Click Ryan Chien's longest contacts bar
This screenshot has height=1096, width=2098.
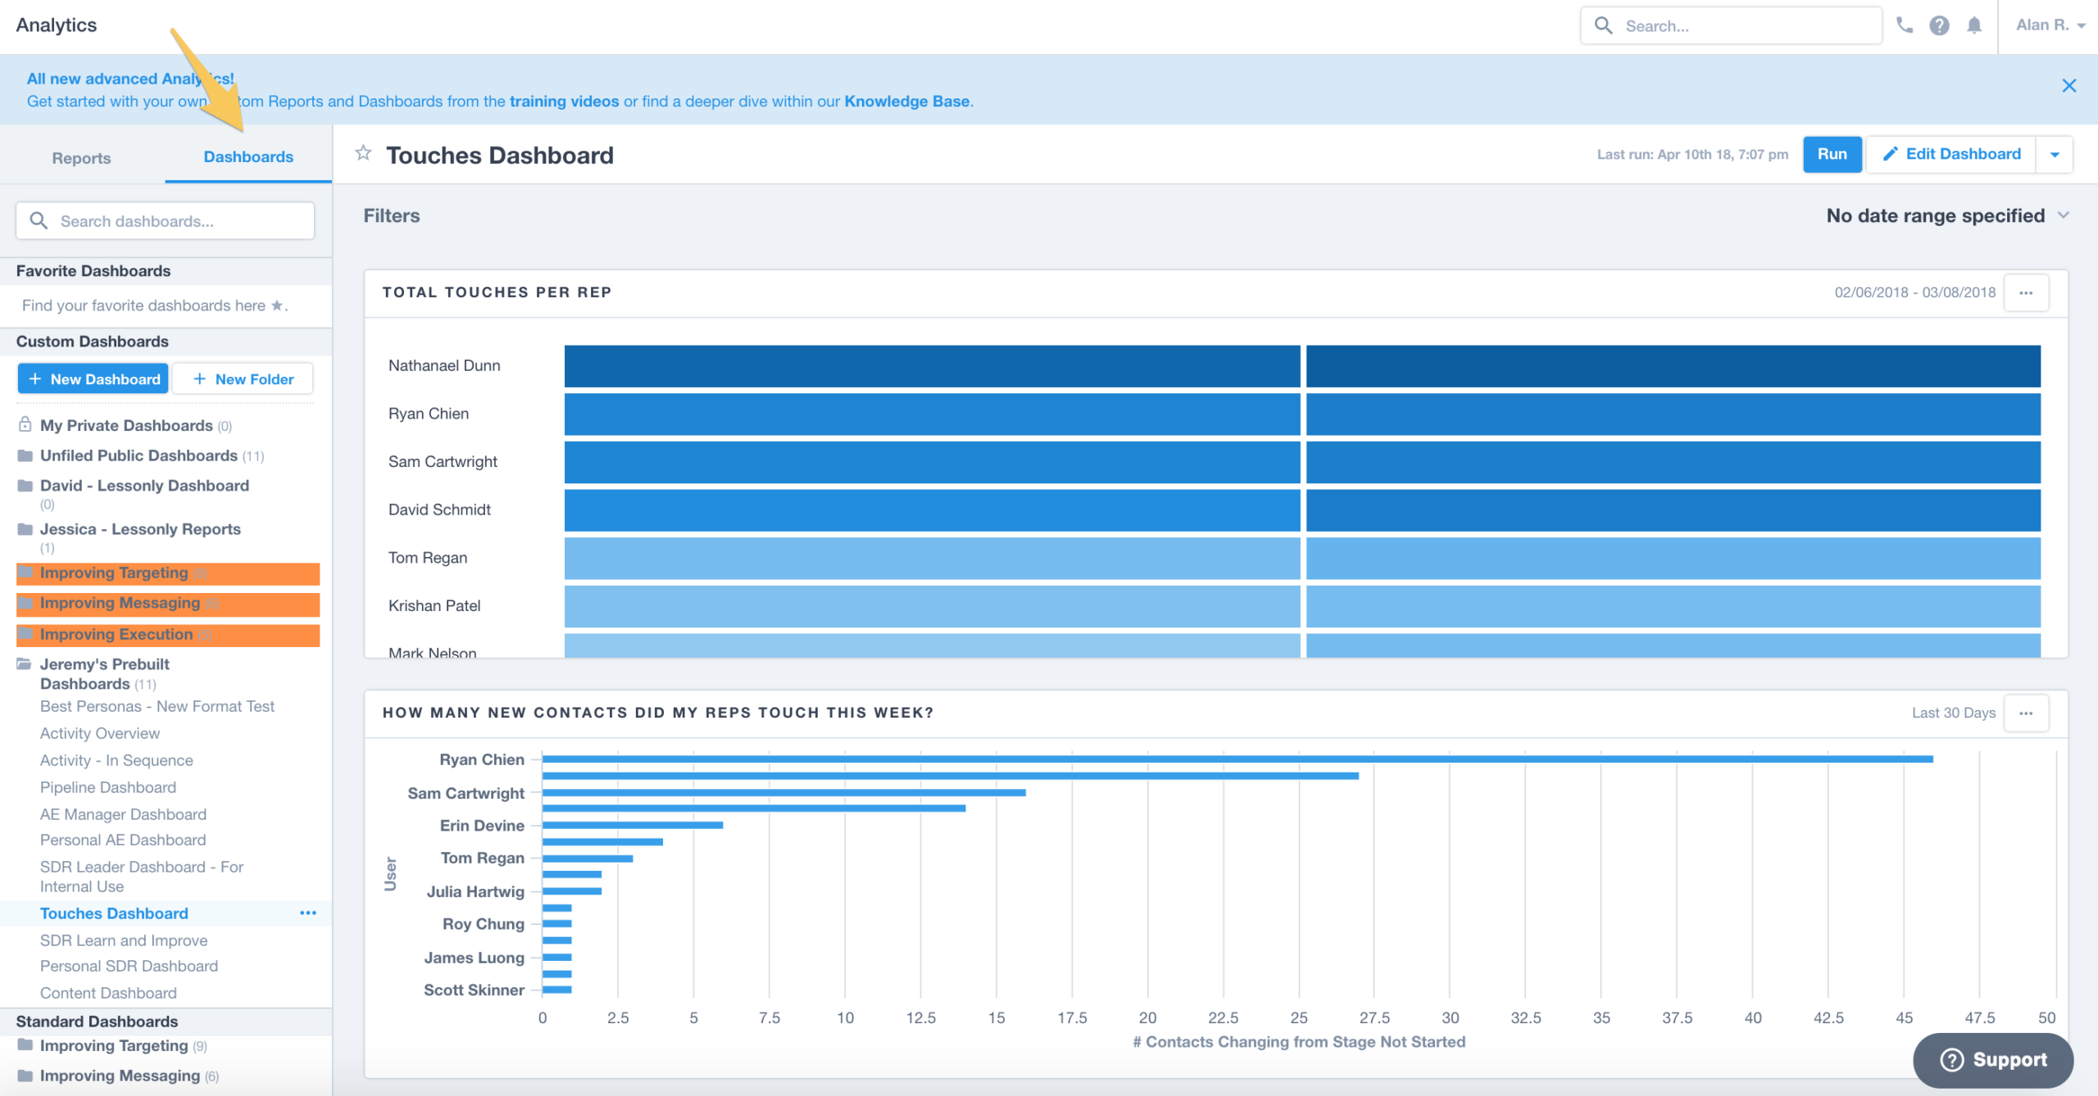(x=1237, y=759)
